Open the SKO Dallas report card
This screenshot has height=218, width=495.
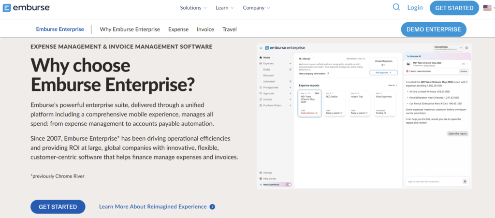[335, 103]
